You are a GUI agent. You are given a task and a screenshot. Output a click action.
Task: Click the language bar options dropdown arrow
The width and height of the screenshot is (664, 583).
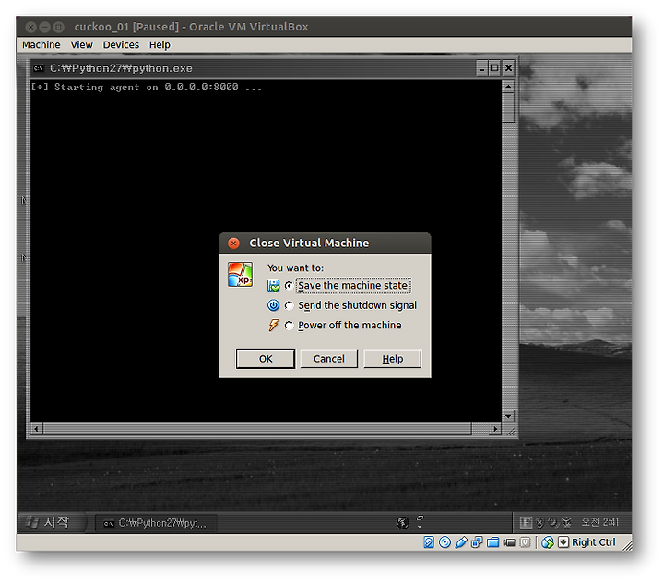(x=420, y=527)
